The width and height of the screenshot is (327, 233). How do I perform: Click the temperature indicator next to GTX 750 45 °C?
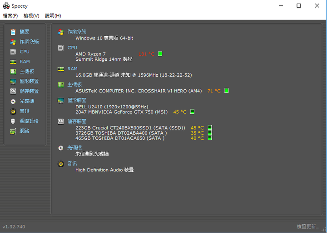coord(192,112)
